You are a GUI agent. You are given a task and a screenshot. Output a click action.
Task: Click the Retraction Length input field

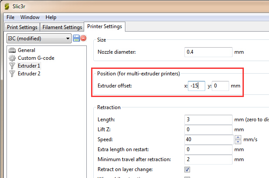pos(208,120)
